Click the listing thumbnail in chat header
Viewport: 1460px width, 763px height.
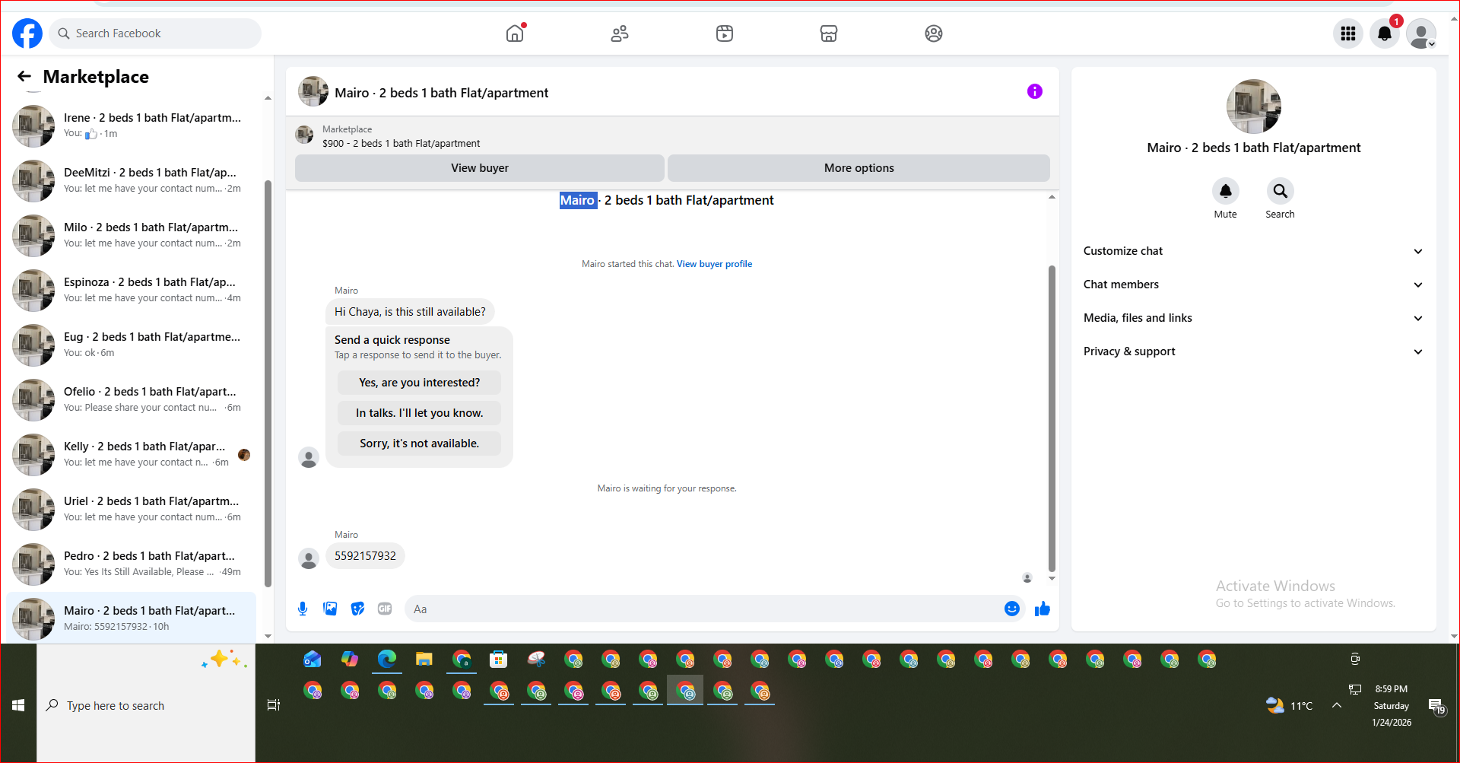coord(313,91)
